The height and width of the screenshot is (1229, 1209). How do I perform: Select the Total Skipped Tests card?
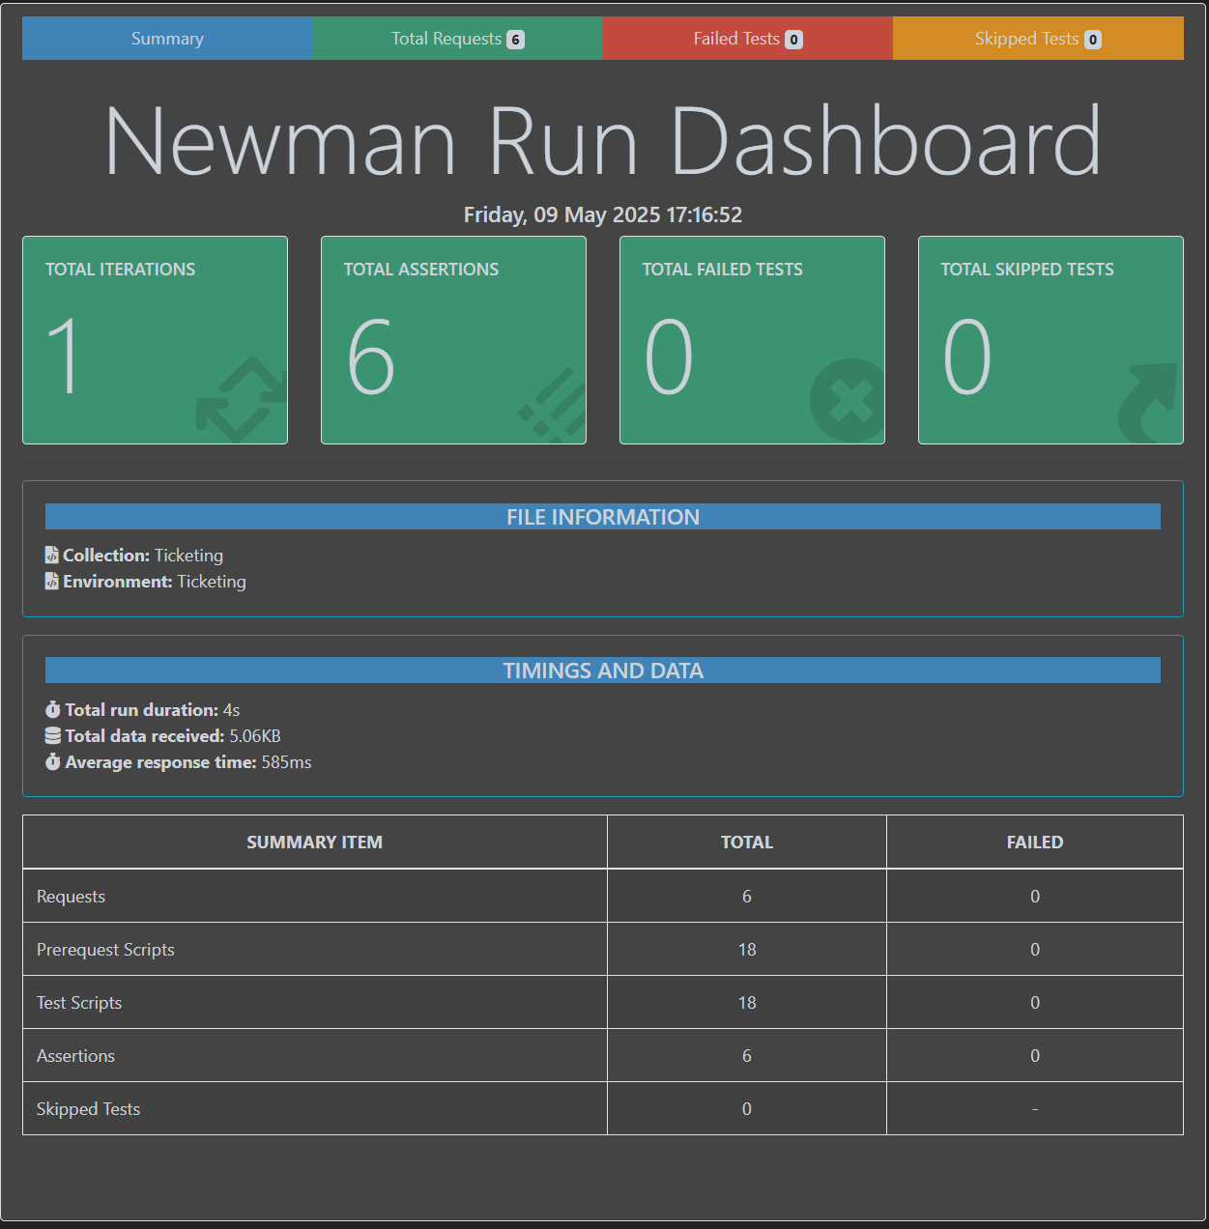click(x=1051, y=340)
